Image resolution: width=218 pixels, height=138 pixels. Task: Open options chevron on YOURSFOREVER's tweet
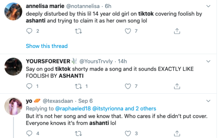coord(208,61)
